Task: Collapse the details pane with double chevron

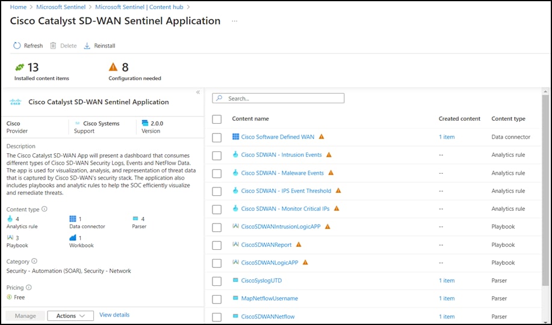Action: pos(198,92)
